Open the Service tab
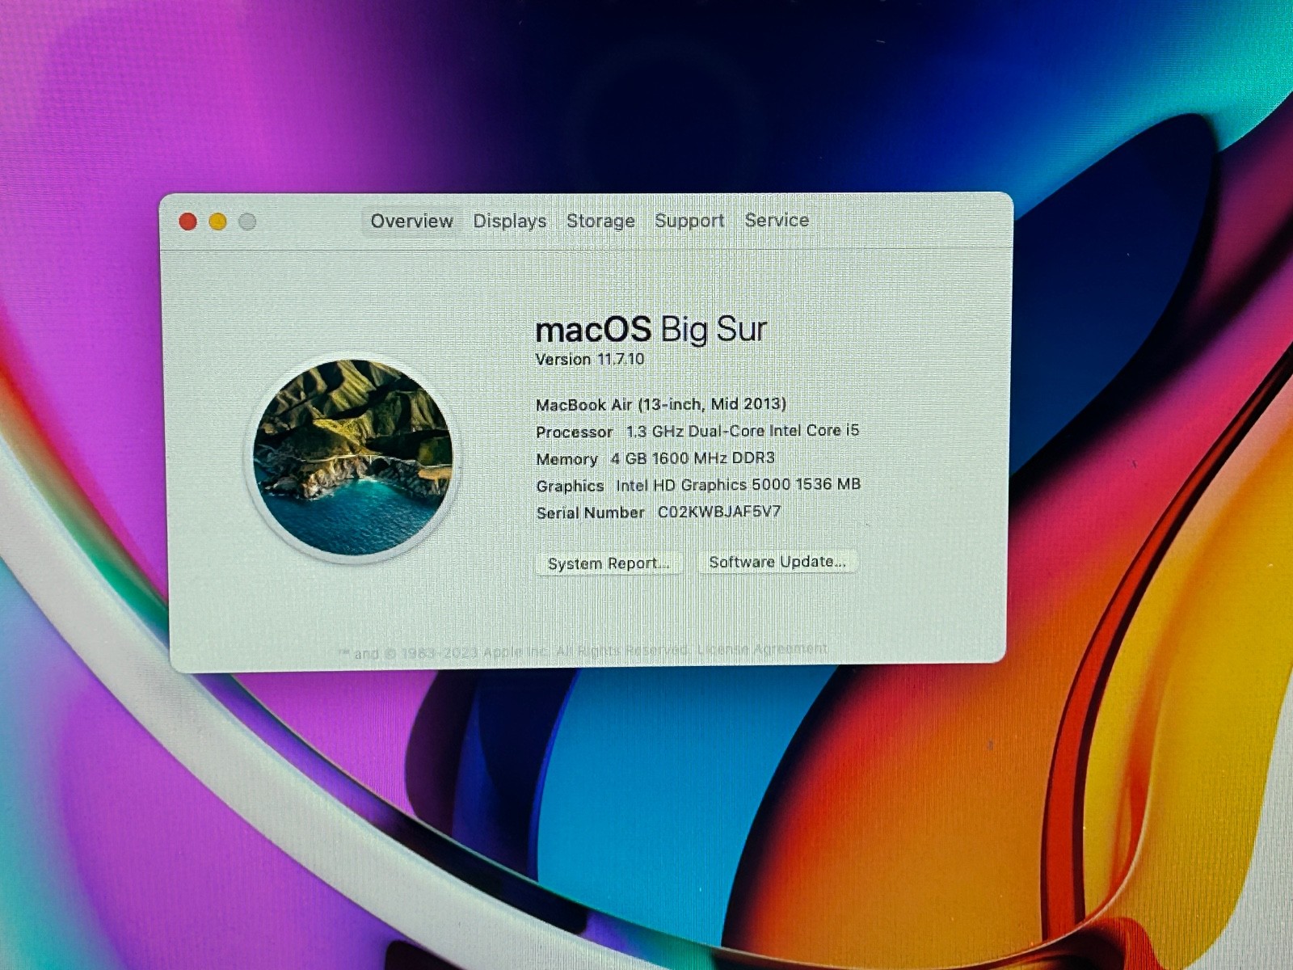Image resolution: width=1293 pixels, height=970 pixels. [x=777, y=220]
